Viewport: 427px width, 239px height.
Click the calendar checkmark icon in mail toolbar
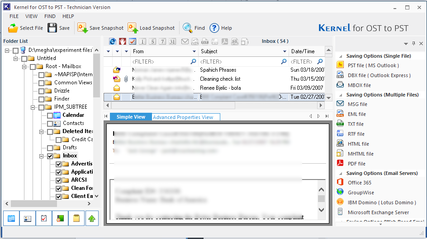[x=133, y=41]
